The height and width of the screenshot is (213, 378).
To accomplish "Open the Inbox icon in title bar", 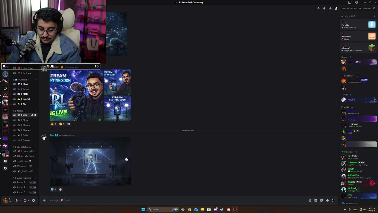I will pos(350,2).
